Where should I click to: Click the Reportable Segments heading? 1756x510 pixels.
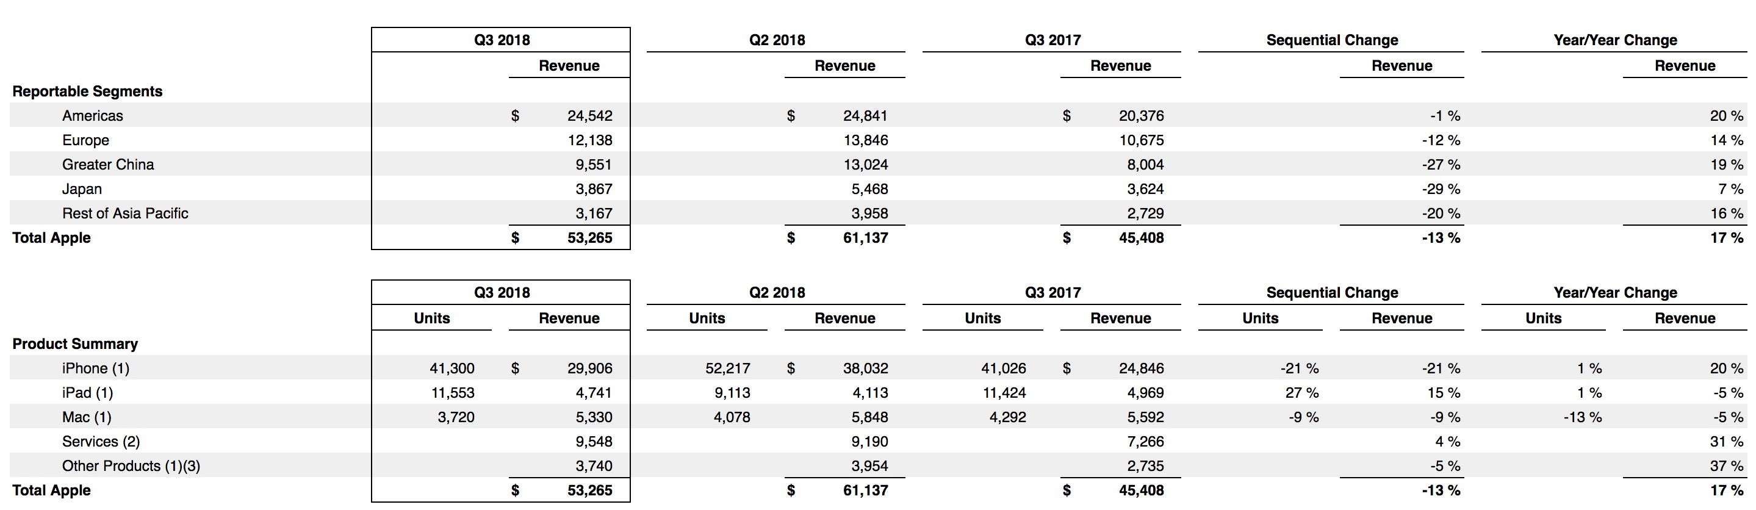(87, 92)
